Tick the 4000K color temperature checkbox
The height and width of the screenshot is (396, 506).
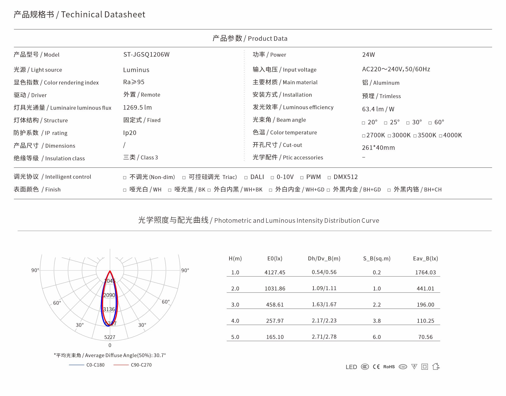pyautogui.click(x=441, y=136)
